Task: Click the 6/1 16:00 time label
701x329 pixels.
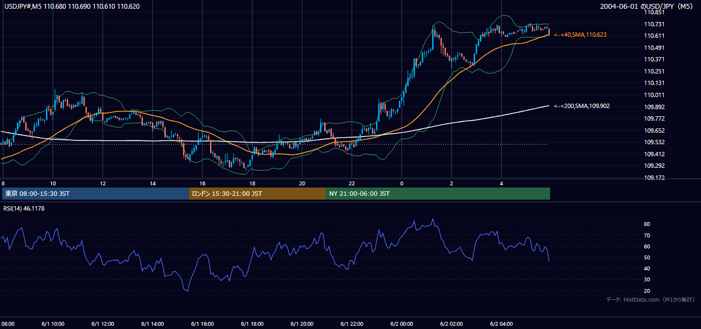Action: [202, 324]
